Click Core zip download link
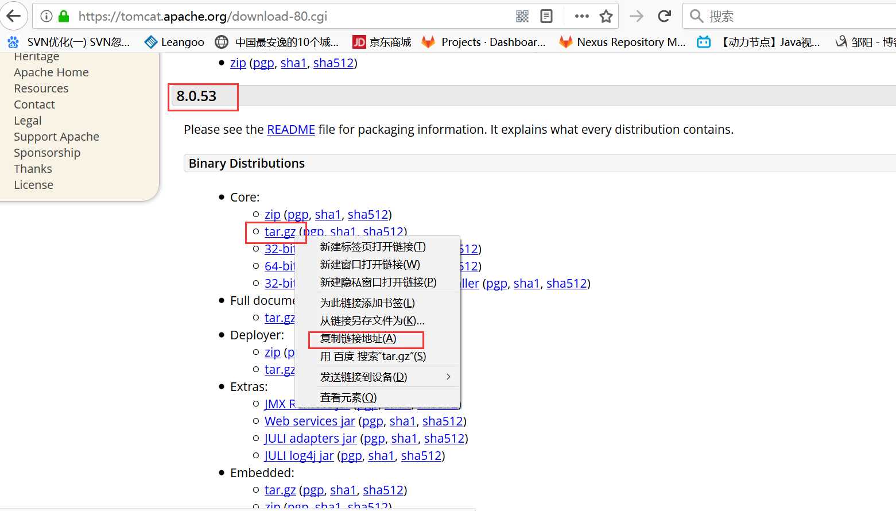Viewport: 896px width, 511px height. coord(273,215)
